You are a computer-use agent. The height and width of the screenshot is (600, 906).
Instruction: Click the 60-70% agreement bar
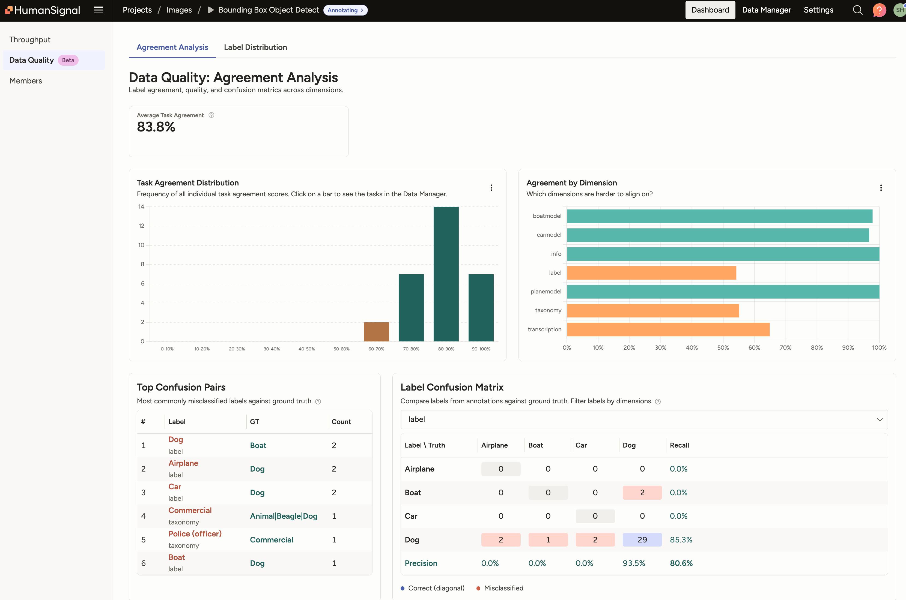pyautogui.click(x=376, y=332)
